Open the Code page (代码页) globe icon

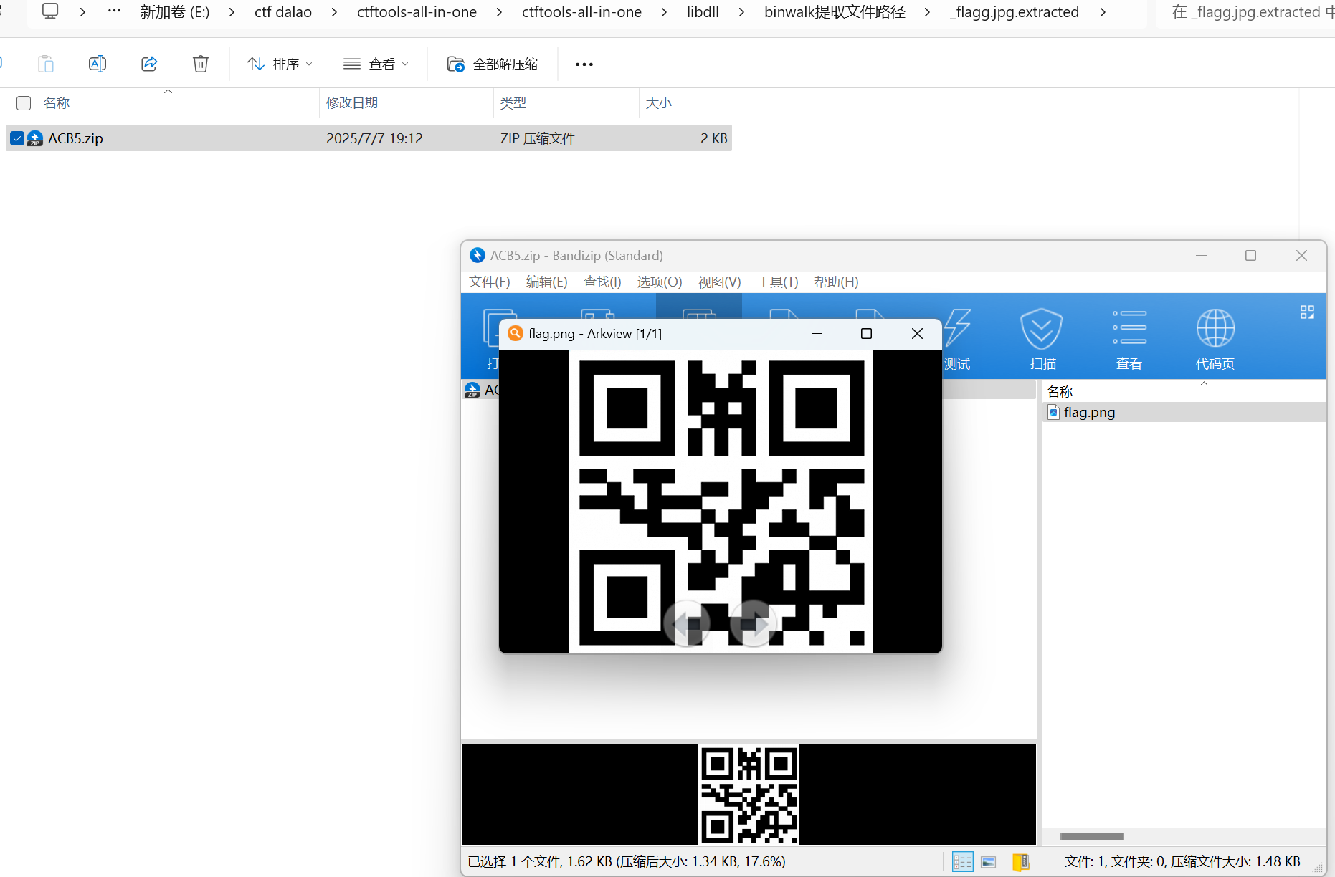[x=1215, y=328]
